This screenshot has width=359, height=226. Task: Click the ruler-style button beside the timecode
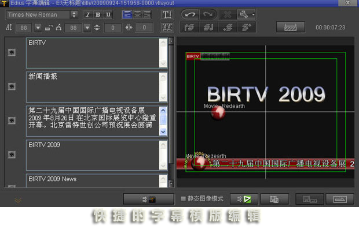(290, 27)
